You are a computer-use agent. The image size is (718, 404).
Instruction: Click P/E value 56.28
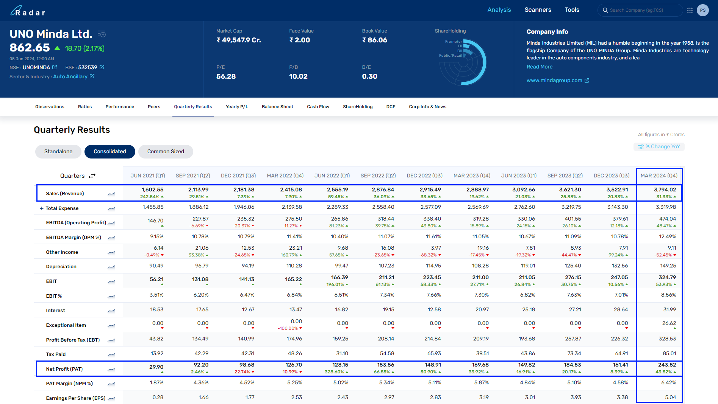pyautogui.click(x=226, y=76)
